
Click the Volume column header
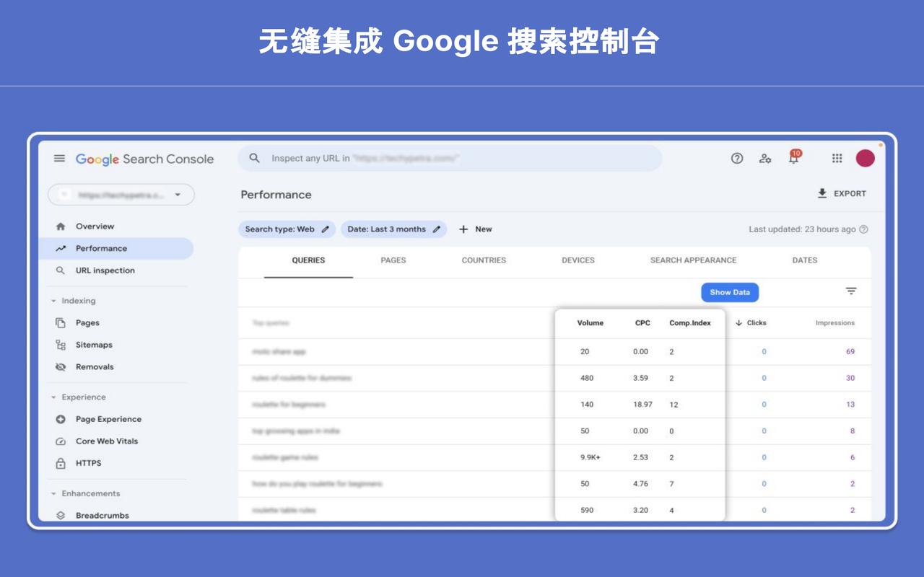[x=590, y=323]
